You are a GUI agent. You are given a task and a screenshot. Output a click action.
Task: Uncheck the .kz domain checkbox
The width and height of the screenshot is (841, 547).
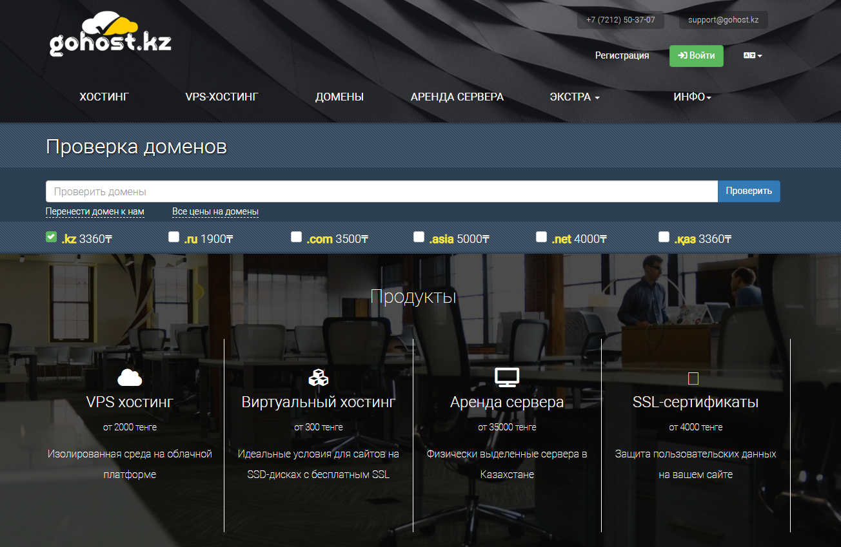[x=51, y=237]
